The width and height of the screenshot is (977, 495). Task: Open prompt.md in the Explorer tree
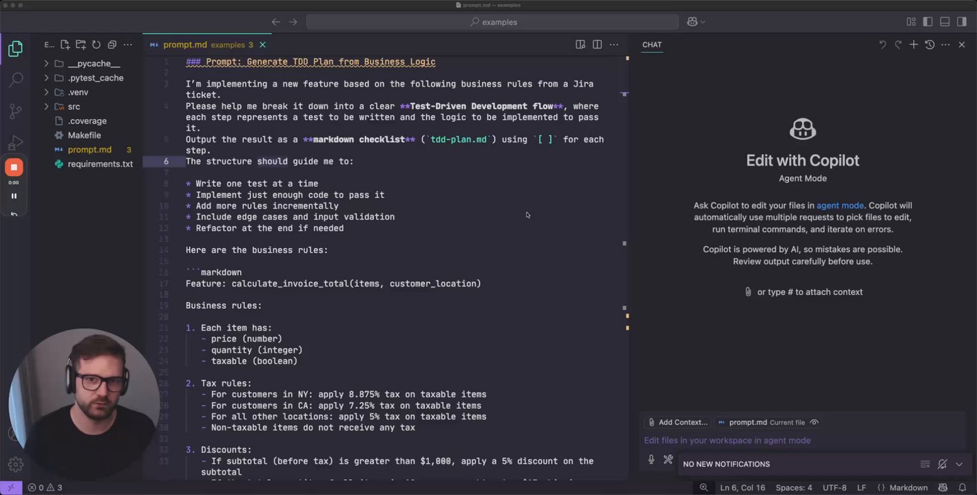pos(90,150)
